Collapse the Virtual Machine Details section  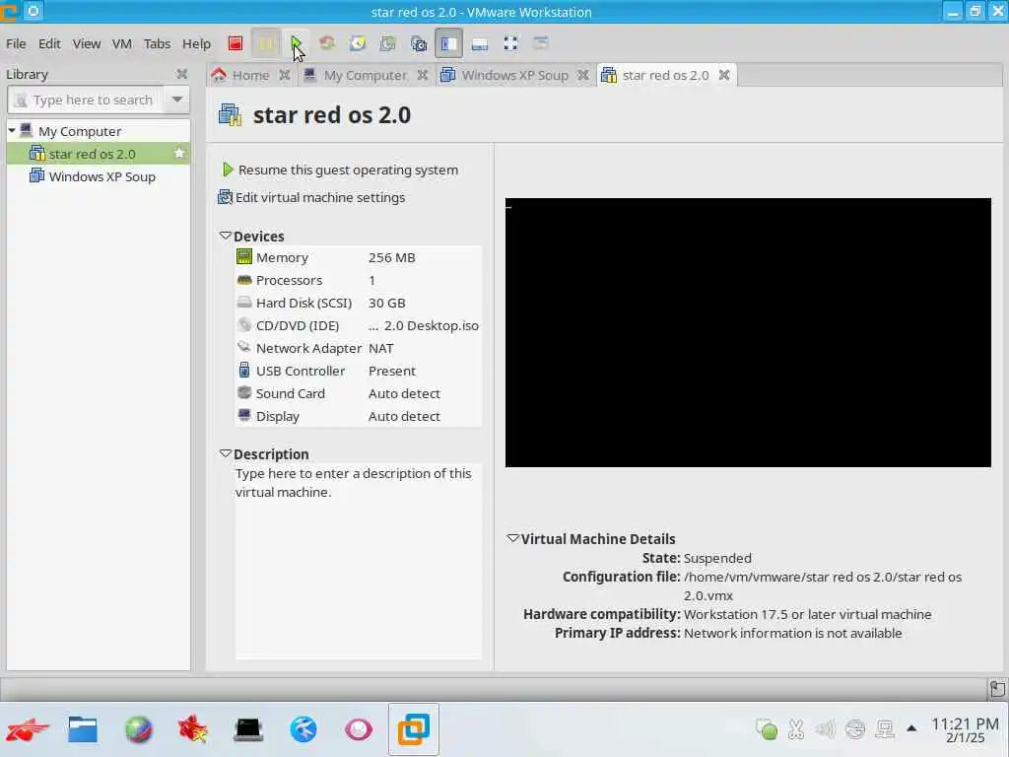[512, 538]
